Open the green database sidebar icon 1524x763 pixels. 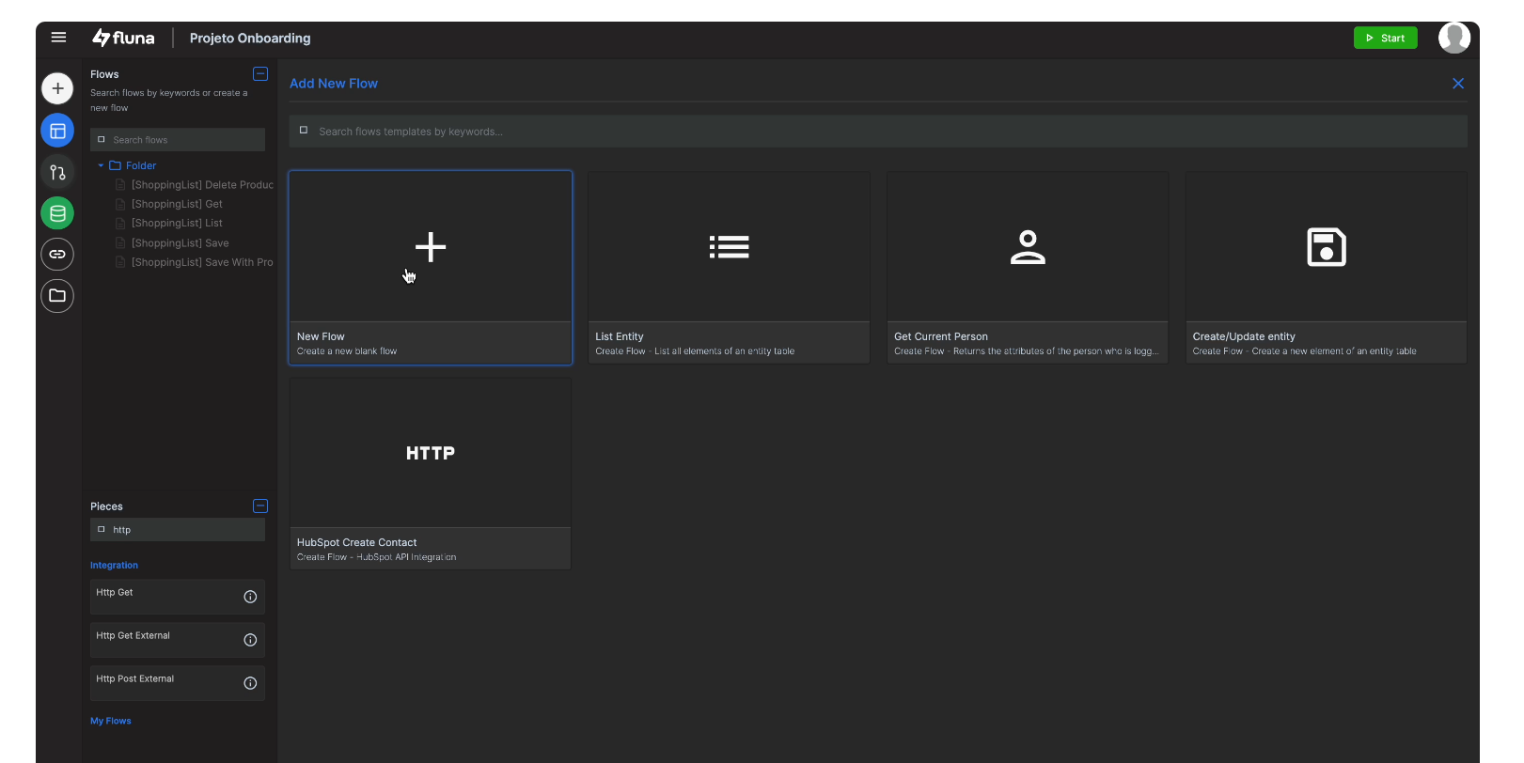pyautogui.click(x=57, y=213)
